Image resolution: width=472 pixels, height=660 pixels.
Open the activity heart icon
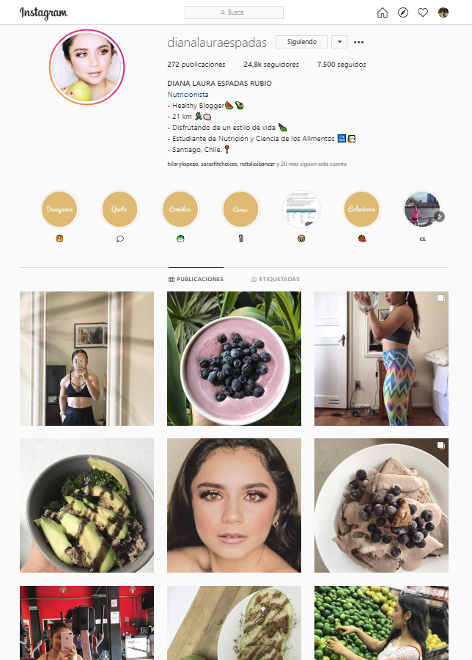(423, 12)
